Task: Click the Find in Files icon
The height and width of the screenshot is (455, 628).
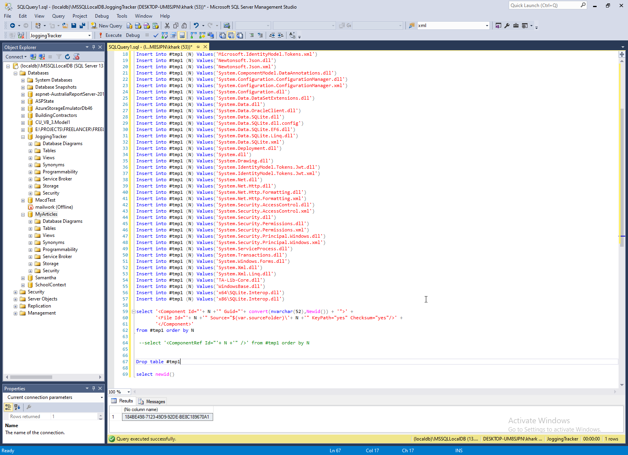Action: point(412,25)
